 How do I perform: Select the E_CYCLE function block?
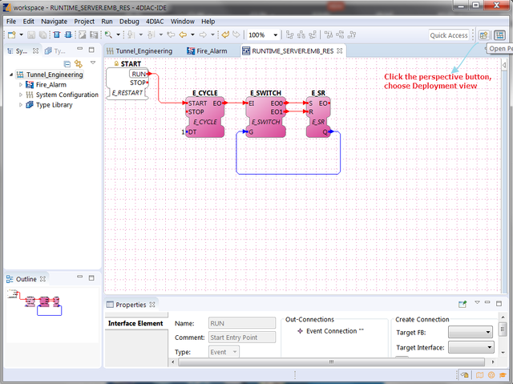205,116
